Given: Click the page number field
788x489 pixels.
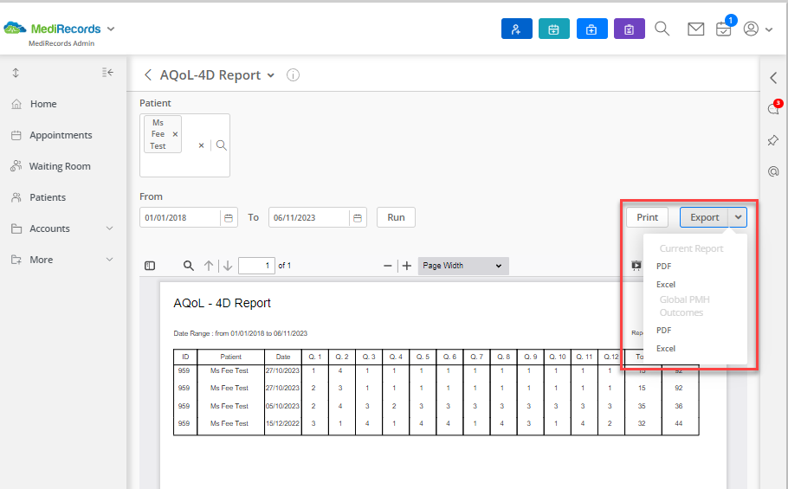Looking at the screenshot, I should [x=256, y=266].
